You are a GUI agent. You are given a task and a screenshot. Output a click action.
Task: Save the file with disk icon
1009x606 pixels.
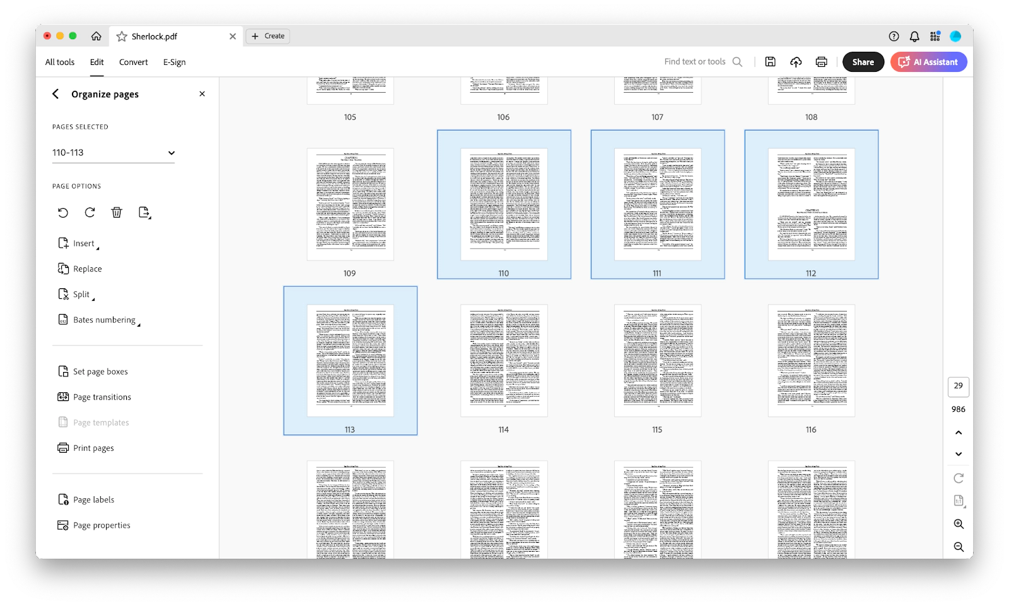pyautogui.click(x=771, y=62)
